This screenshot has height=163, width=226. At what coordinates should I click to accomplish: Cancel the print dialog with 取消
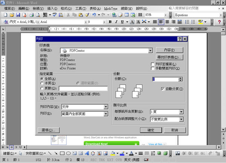(174, 130)
